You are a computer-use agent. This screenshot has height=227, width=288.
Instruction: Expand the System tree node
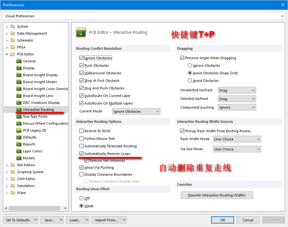(7, 26)
